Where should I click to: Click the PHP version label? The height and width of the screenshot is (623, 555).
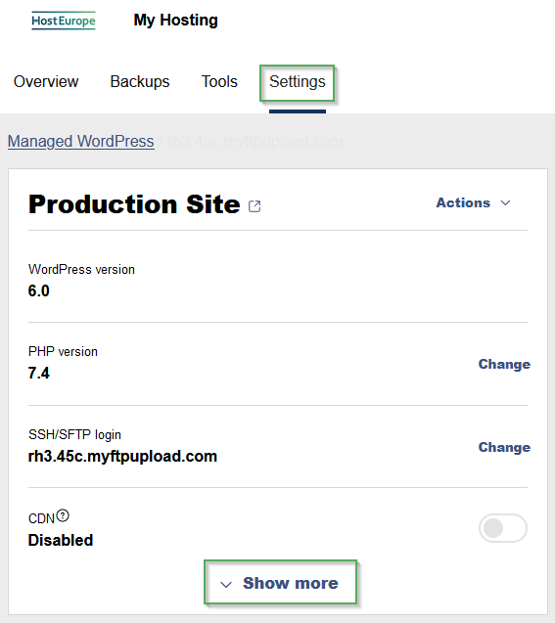pos(63,352)
